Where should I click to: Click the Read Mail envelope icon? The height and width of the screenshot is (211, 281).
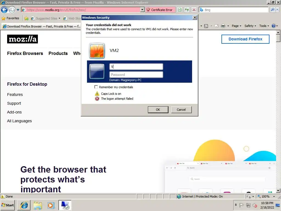[x=217, y=26]
